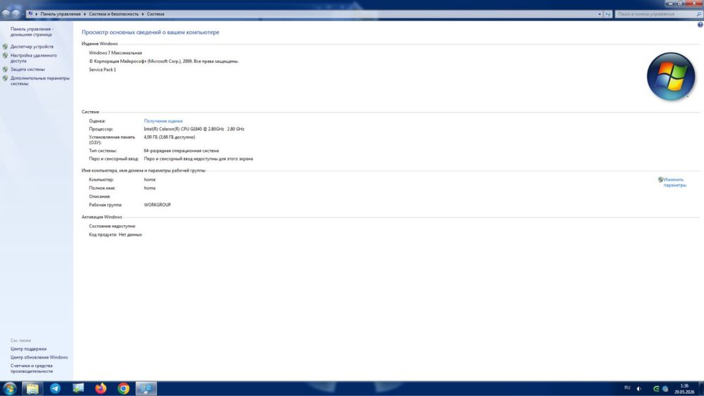Click the 4,00 ГБ installed memory value
The height and width of the screenshot is (396, 704).
(169, 137)
